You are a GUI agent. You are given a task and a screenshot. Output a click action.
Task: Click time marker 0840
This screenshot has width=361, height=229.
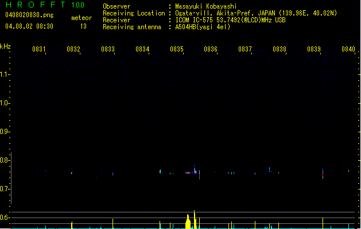(x=348, y=49)
